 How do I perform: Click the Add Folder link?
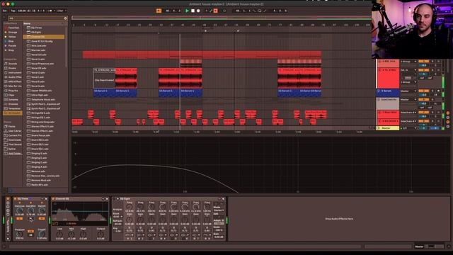(14, 153)
